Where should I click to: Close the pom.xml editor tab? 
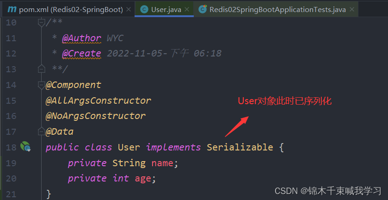pos(128,9)
